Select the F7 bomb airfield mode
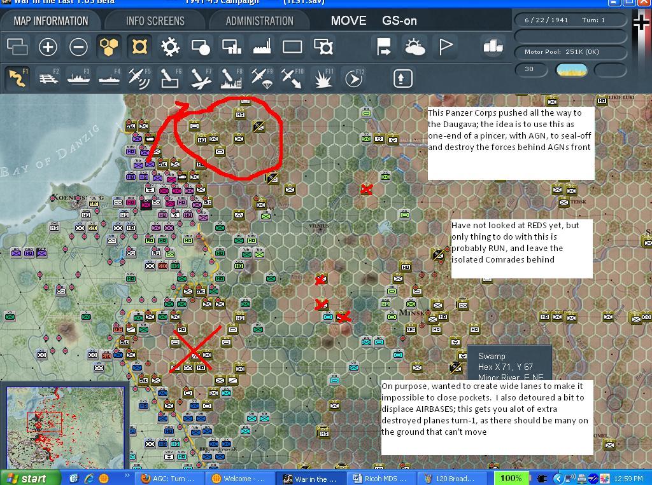Viewport: 652px width, 485px height. click(201, 78)
